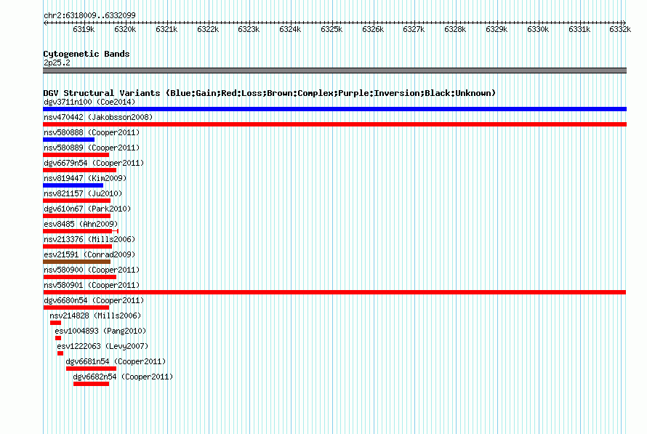Open esv1222063 (Levy2007) variant label
This screenshot has width=647, height=434.
click(x=103, y=346)
